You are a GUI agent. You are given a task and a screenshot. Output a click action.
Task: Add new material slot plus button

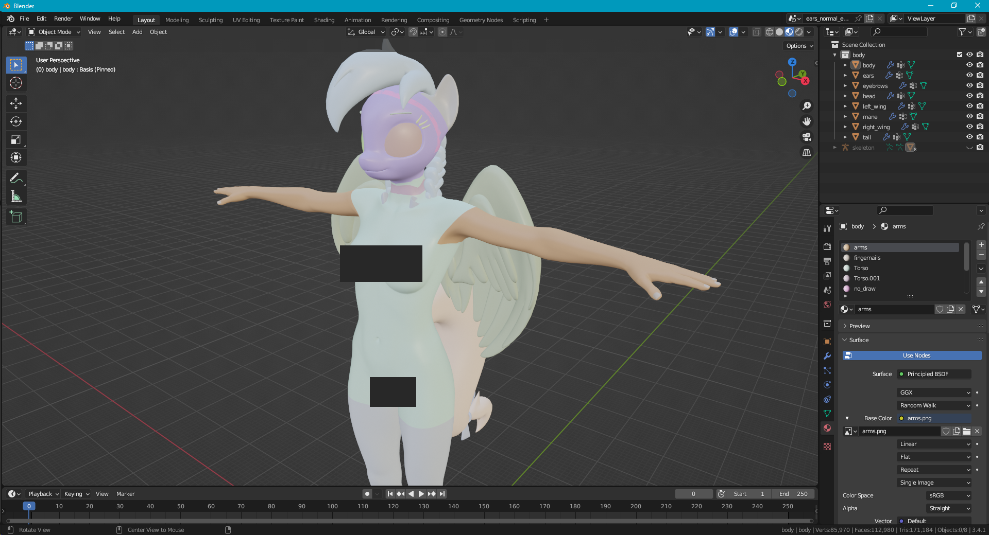click(981, 245)
